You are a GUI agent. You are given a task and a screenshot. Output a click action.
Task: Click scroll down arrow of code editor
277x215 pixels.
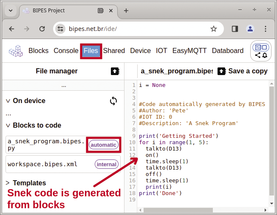(272, 204)
